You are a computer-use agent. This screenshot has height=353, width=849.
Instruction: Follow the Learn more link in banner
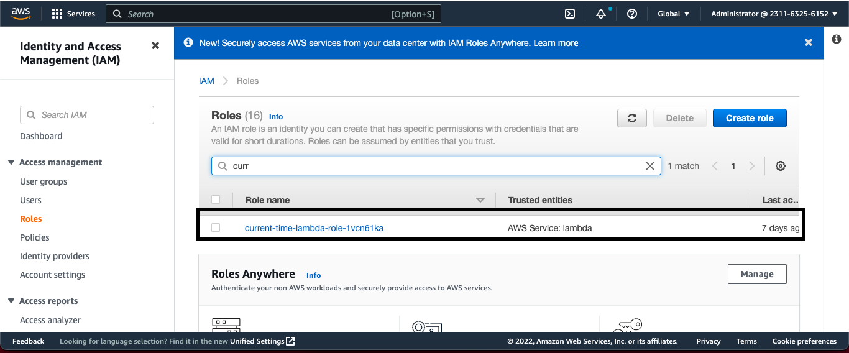[556, 43]
